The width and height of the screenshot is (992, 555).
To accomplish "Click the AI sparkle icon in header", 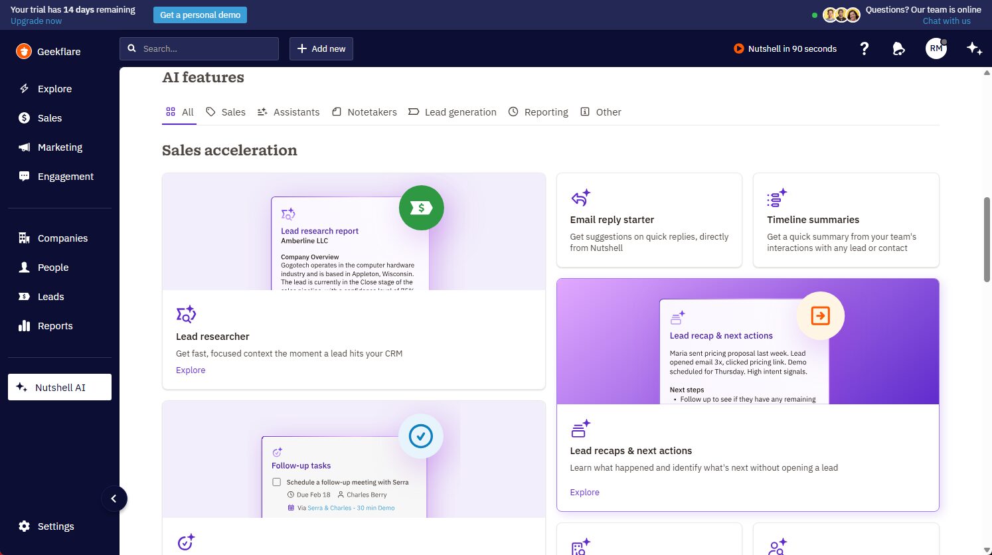I will tap(975, 48).
